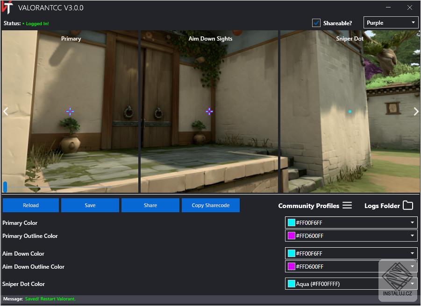Click the Save button
421x306 pixels.
[x=90, y=205]
